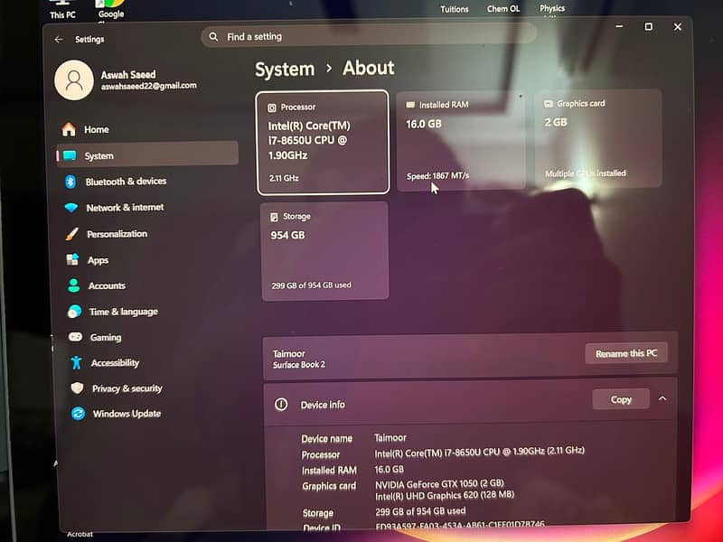Open the Accounts person icon

pyautogui.click(x=74, y=285)
